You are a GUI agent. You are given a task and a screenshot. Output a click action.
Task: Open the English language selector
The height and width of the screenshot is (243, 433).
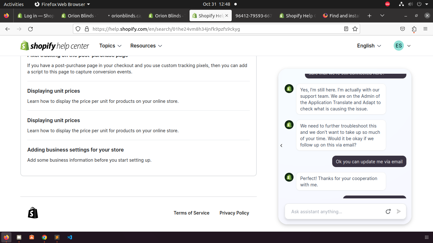[x=369, y=46]
